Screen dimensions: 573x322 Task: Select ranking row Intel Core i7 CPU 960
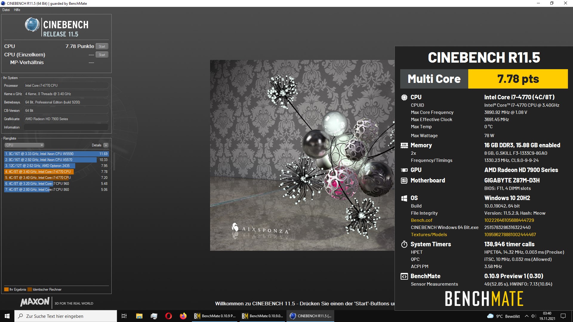point(56,184)
